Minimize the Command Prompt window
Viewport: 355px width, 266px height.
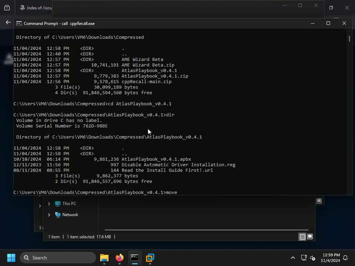pyautogui.click(x=313, y=23)
